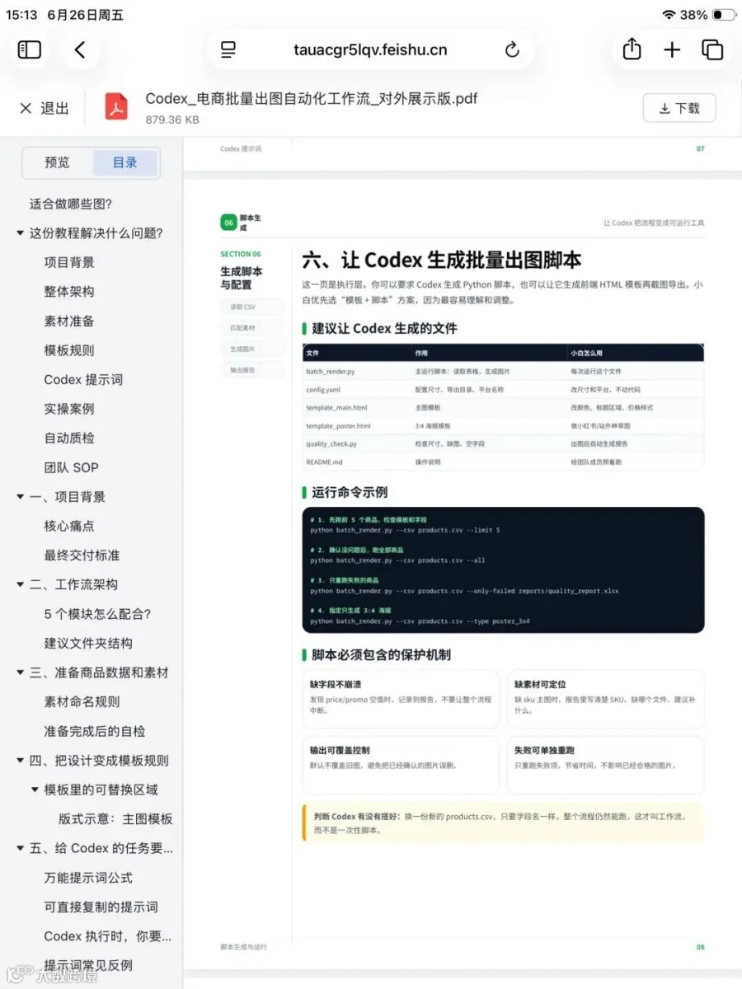Click template_main.html table cell
Image resolution: width=742 pixels, height=989 pixels.
(336, 408)
